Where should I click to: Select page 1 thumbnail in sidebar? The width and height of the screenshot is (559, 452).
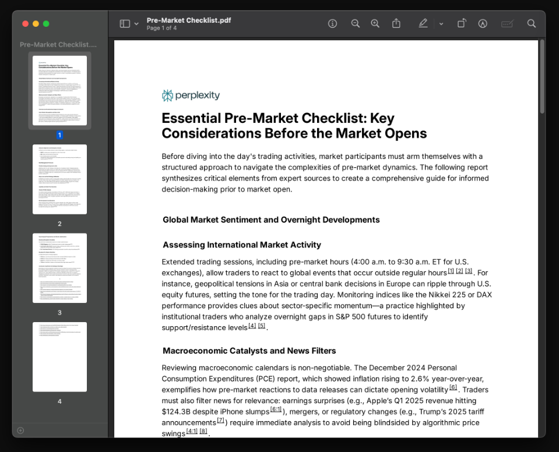point(59,90)
